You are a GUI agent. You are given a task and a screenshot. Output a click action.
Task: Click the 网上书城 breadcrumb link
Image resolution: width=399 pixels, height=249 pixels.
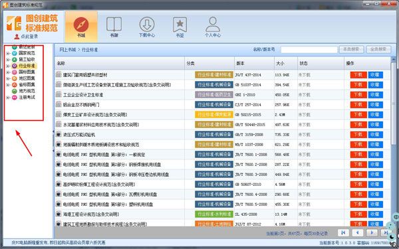tap(67, 50)
